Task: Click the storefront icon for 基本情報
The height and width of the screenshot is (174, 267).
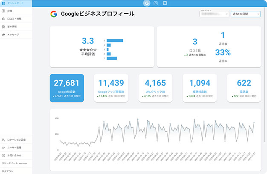Action: (3, 27)
